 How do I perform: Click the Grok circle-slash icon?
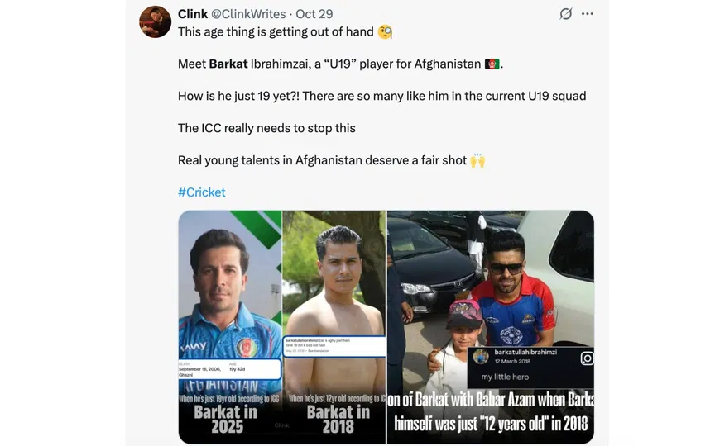click(565, 14)
